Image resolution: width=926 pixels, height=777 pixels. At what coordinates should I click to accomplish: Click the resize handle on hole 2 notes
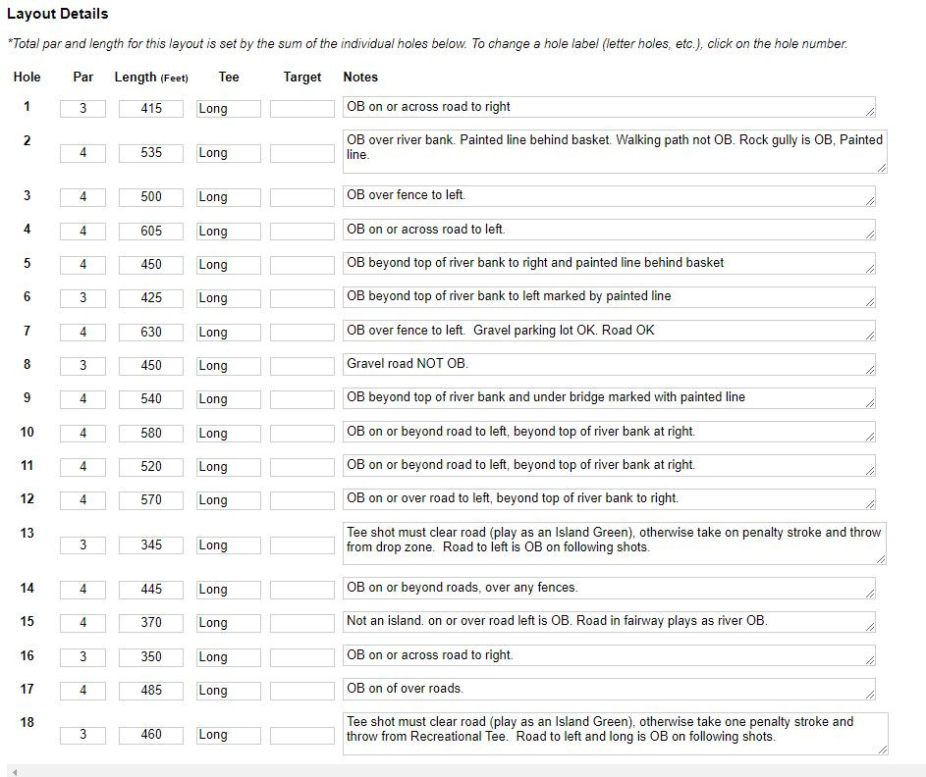point(881,168)
